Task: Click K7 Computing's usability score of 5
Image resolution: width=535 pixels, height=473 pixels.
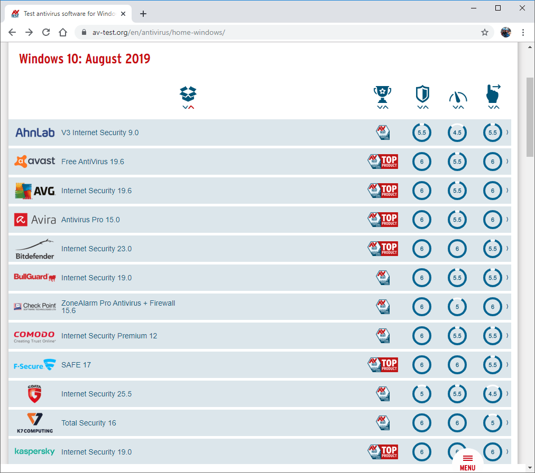Action: pyautogui.click(x=493, y=423)
